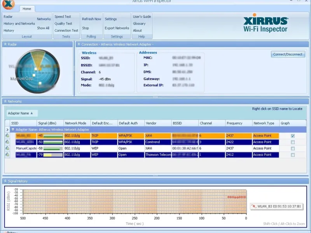Open the User's Guide
311x233 pixels.
(142, 17)
